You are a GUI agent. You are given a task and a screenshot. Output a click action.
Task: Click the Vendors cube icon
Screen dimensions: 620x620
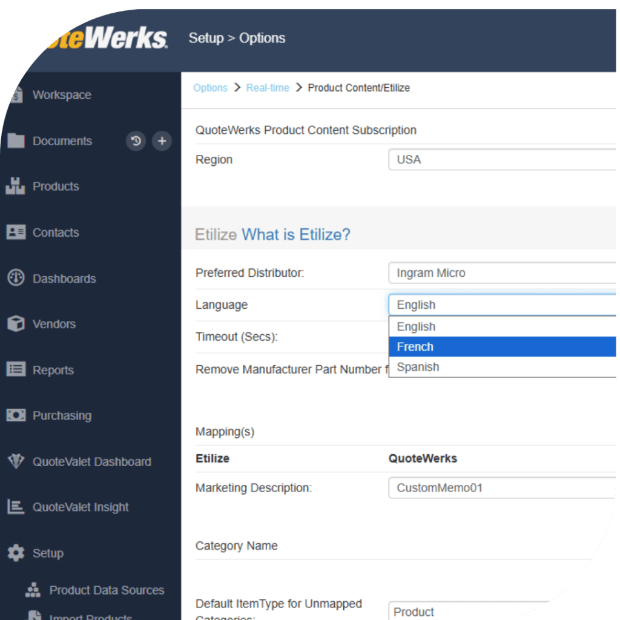point(16,324)
